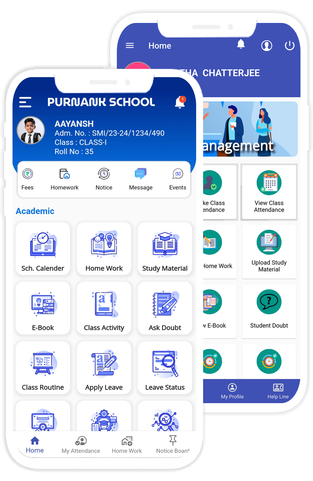Tap Aayansh's profile photo

pos(31,130)
